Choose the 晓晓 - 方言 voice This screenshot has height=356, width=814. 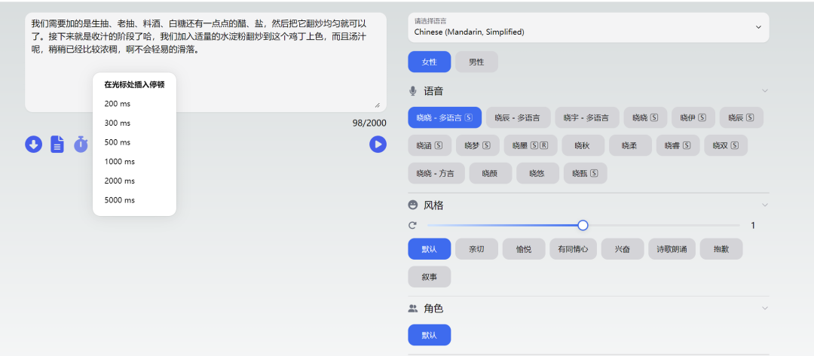click(436, 173)
